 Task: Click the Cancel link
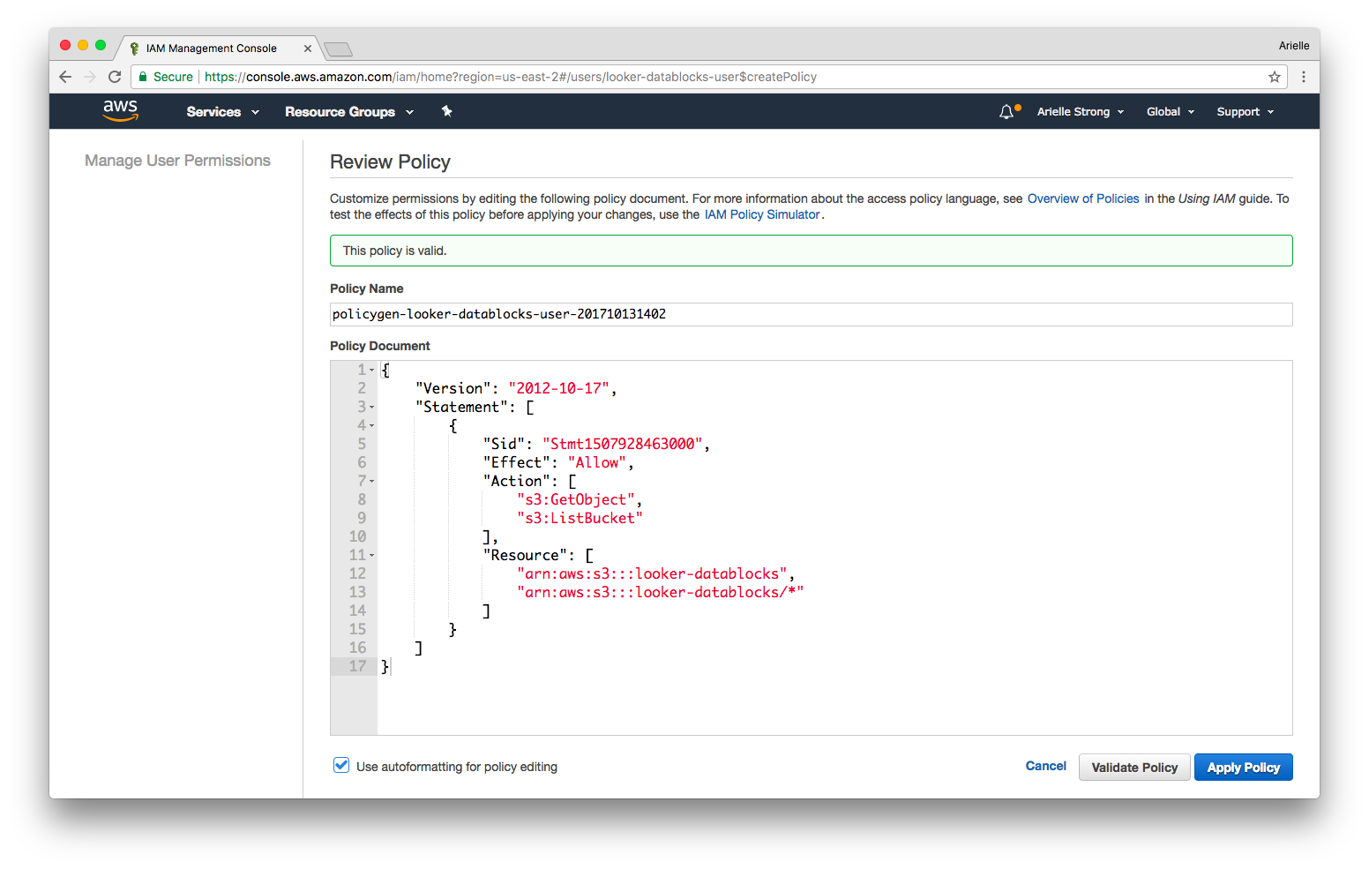1045,766
